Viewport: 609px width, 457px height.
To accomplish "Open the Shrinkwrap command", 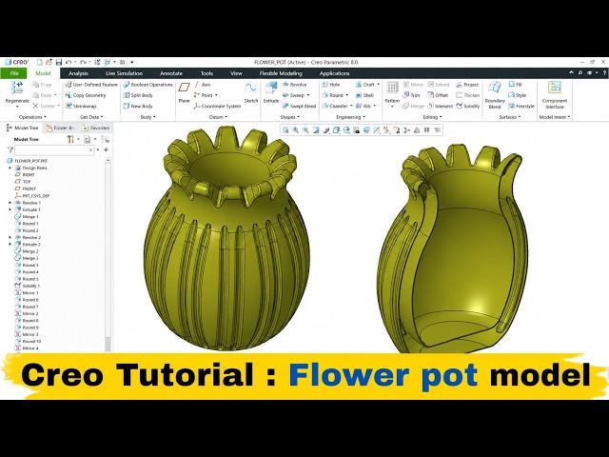I will (x=80, y=106).
